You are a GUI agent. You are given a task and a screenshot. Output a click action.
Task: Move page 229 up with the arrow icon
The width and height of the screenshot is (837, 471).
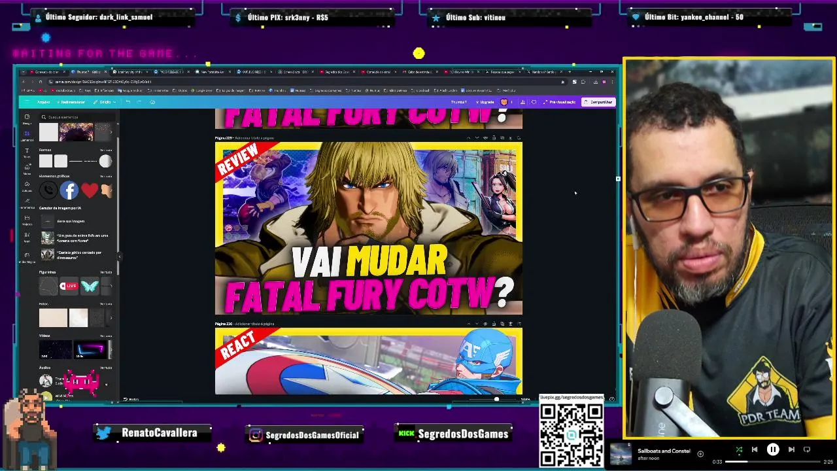(x=469, y=137)
